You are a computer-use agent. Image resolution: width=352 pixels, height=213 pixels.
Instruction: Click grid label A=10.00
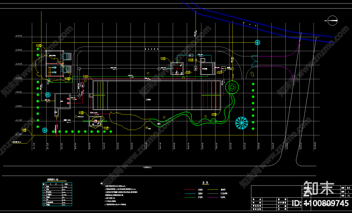(19, 106)
